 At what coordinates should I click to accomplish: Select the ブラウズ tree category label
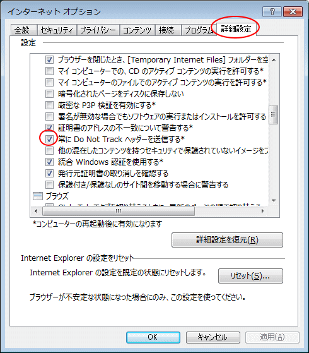click(57, 196)
